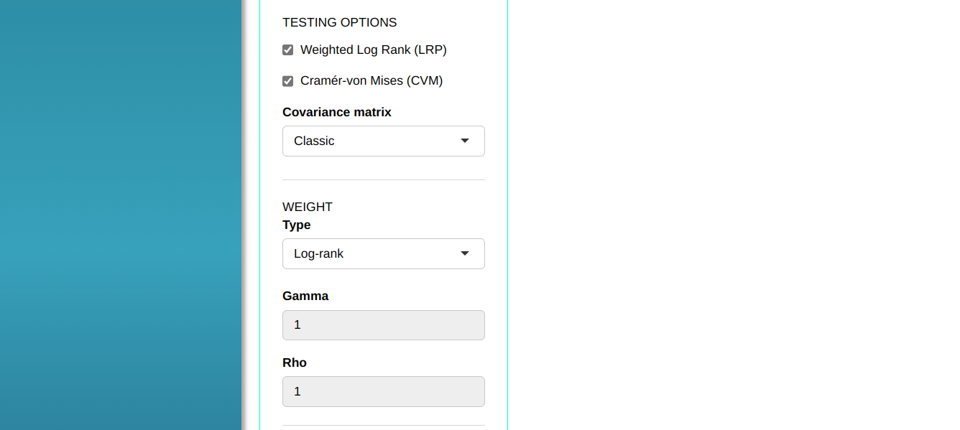
Task: Focus the Rho input field
Action: 383,391
